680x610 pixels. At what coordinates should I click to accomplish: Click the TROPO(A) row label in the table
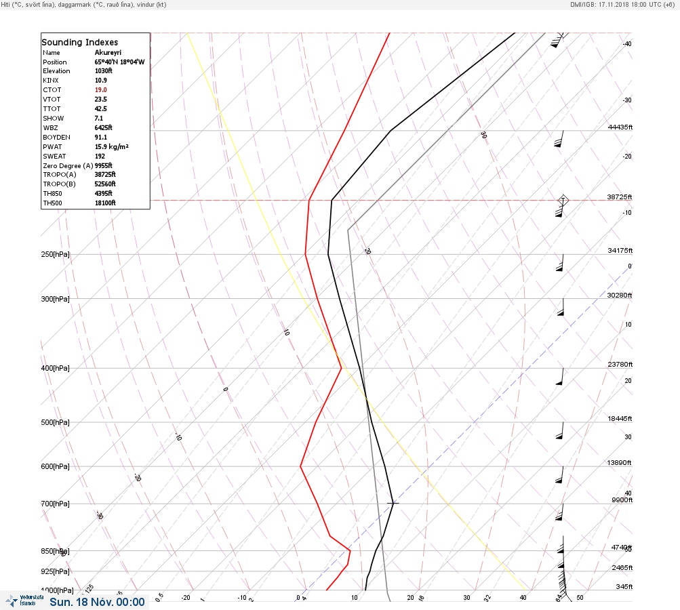(60, 174)
